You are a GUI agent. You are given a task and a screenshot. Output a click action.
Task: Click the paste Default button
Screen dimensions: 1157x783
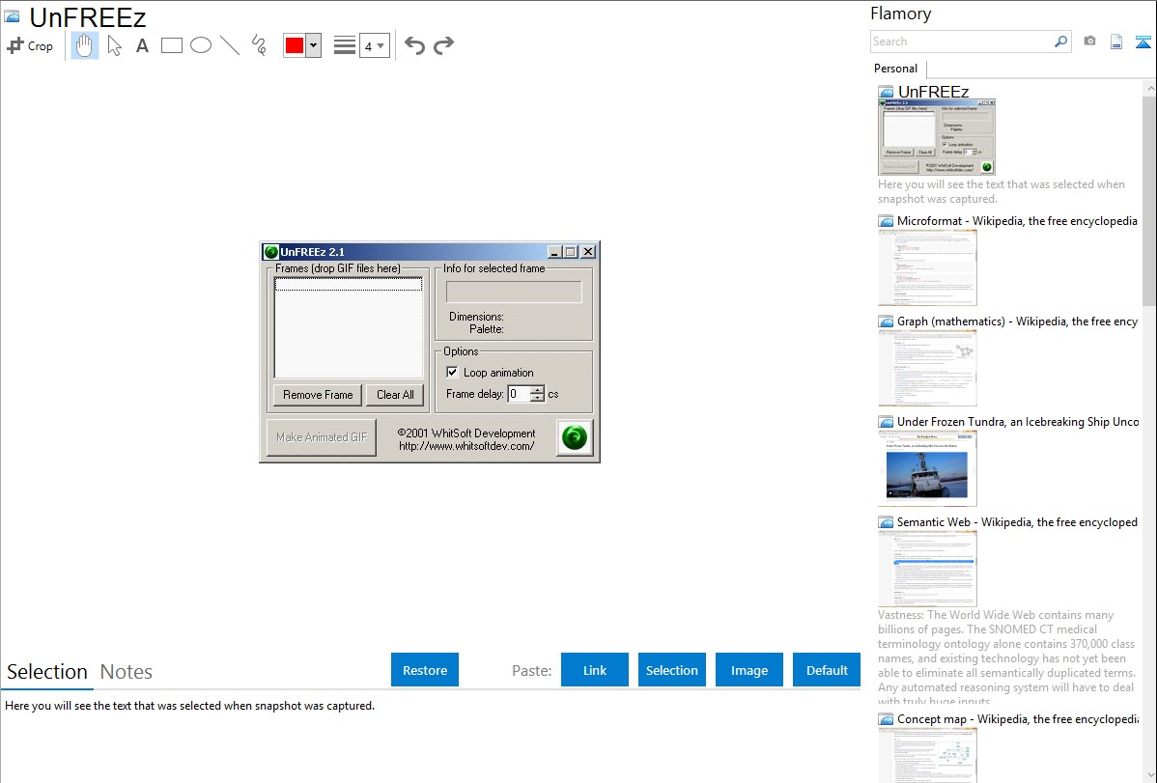tap(827, 670)
